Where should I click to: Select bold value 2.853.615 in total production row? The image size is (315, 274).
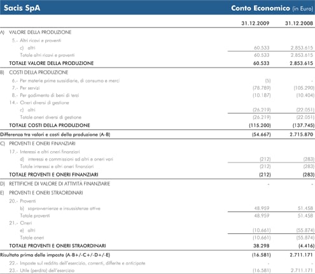coord(302,63)
